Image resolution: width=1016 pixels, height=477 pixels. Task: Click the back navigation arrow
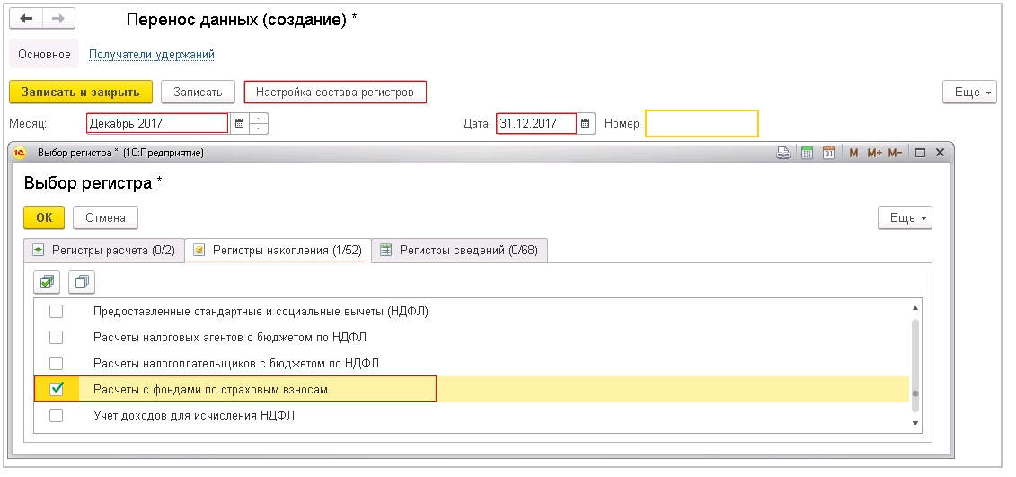pos(27,19)
